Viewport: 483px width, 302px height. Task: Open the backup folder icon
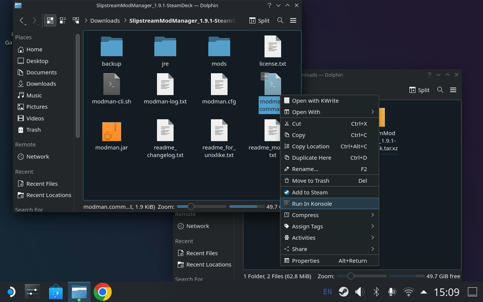tap(112, 46)
